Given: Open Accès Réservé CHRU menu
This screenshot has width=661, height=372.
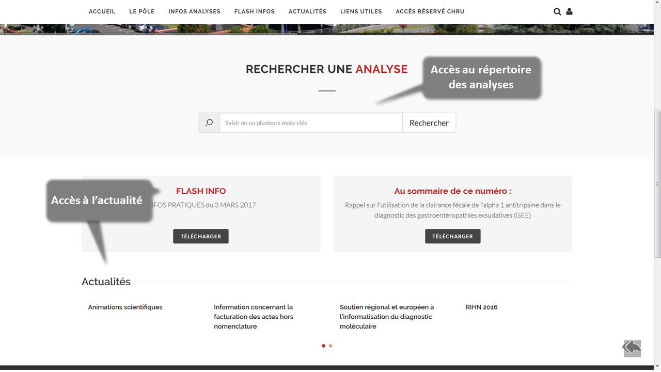Looking at the screenshot, I should coord(430,11).
